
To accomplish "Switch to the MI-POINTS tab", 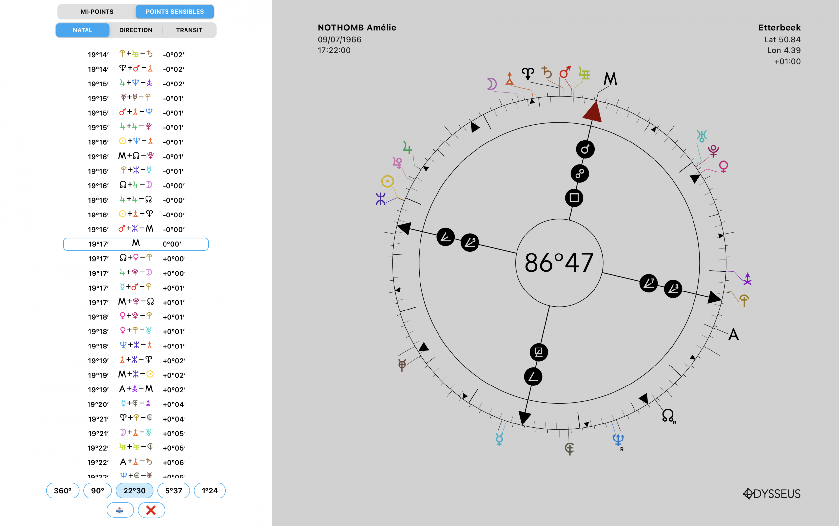I will click(97, 12).
